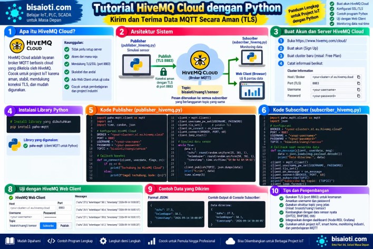Viewport: 373px width, 249px height.
Task: Click the 'Topic: bisaioti/ruang1/sensor' label in architecture
Action: pos(200,90)
